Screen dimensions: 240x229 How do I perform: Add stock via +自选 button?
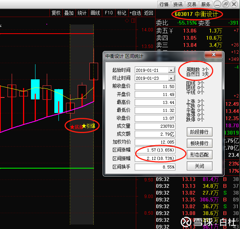click(135, 13)
